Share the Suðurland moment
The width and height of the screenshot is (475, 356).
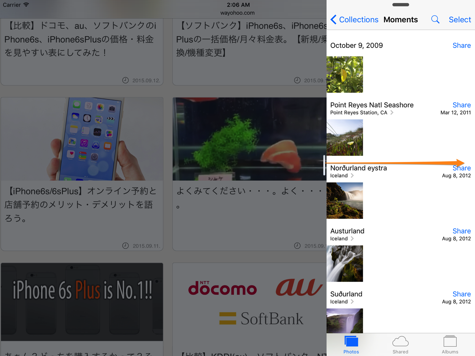[461, 294]
